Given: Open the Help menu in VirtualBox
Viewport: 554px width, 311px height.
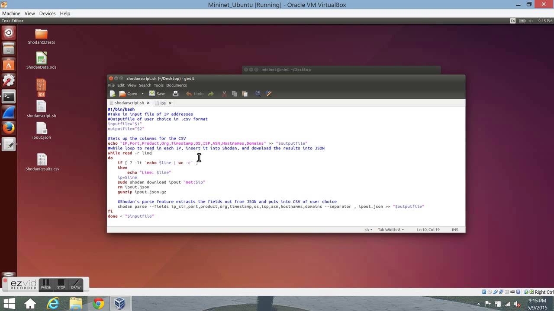Looking at the screenshot, I should tap(65, 13).
